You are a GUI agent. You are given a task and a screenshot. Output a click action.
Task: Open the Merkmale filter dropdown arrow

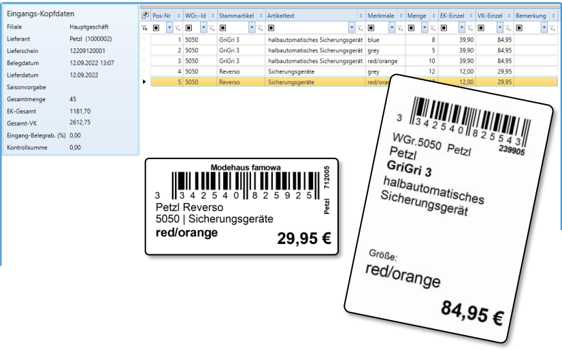click(x=392, y=28)
